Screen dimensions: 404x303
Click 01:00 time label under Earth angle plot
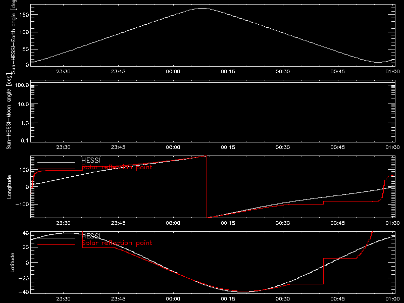point(392,72)
